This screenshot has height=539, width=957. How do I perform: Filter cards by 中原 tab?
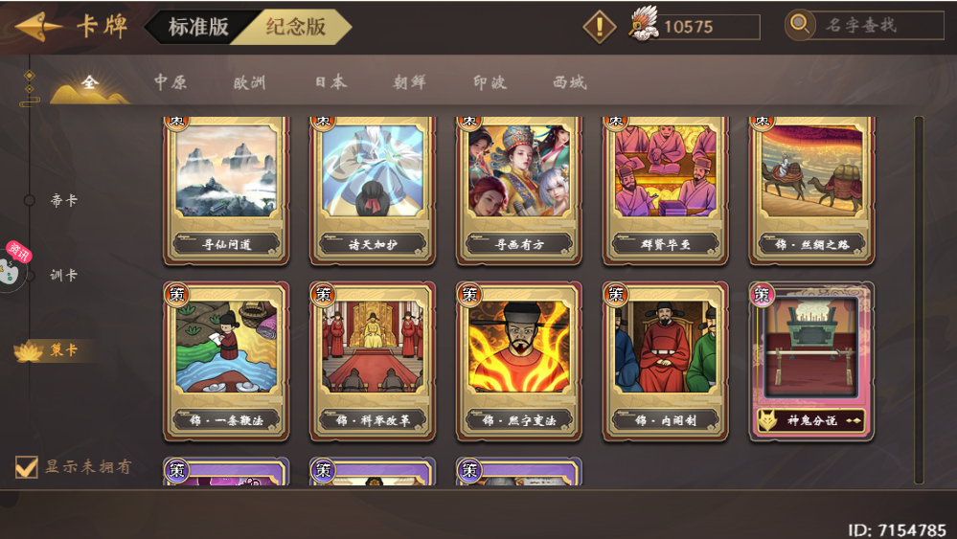[171, 81]
